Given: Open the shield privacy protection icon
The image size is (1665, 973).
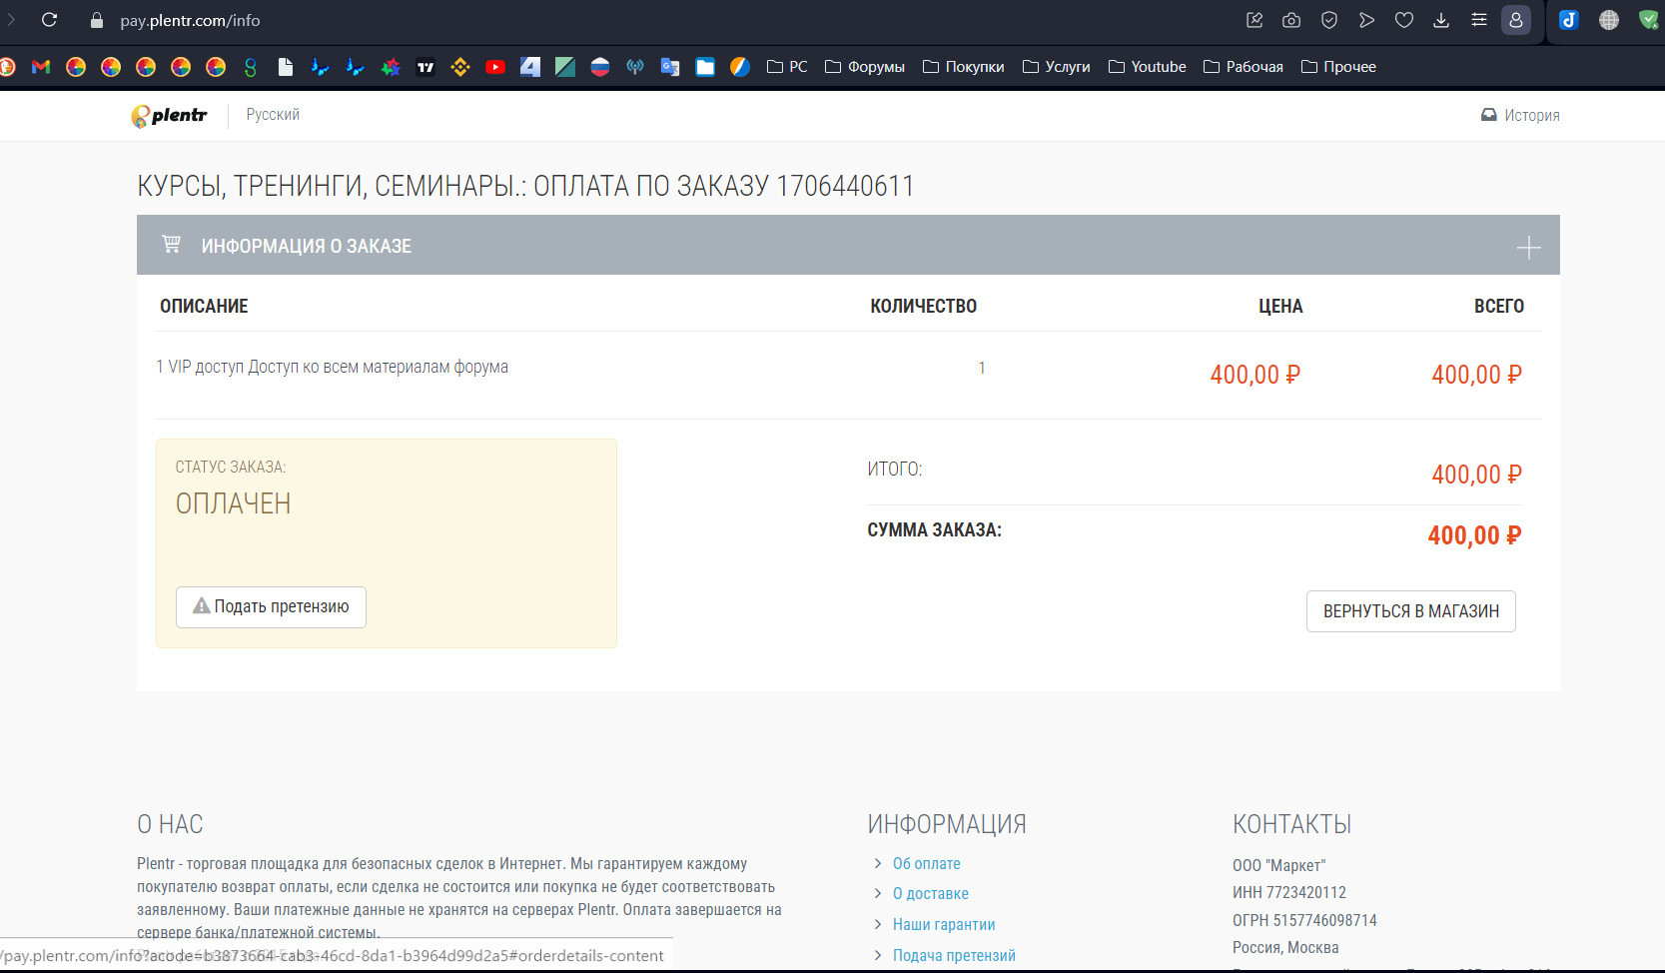Looking at the screenshot, I should tap(1329, 20).
